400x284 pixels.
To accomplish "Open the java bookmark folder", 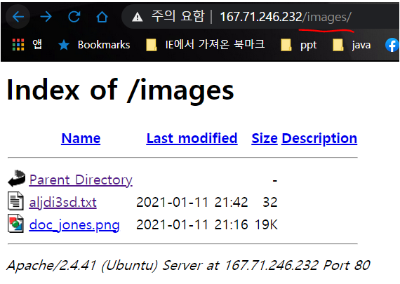I will [x=352, y=45].
